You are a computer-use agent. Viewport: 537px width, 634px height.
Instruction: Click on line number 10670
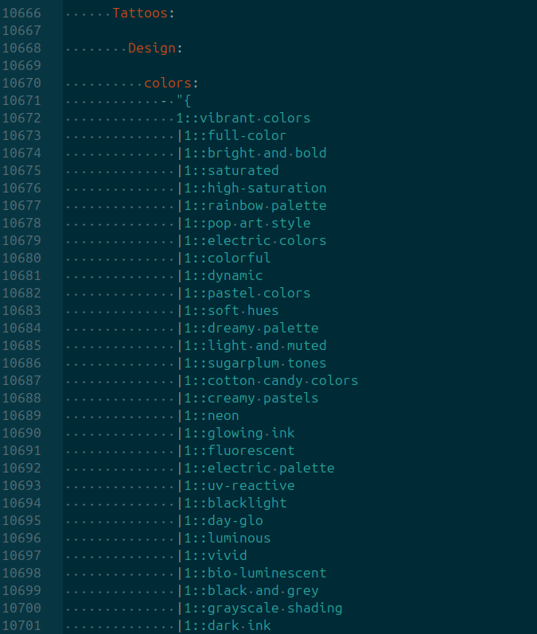(21, 84)
